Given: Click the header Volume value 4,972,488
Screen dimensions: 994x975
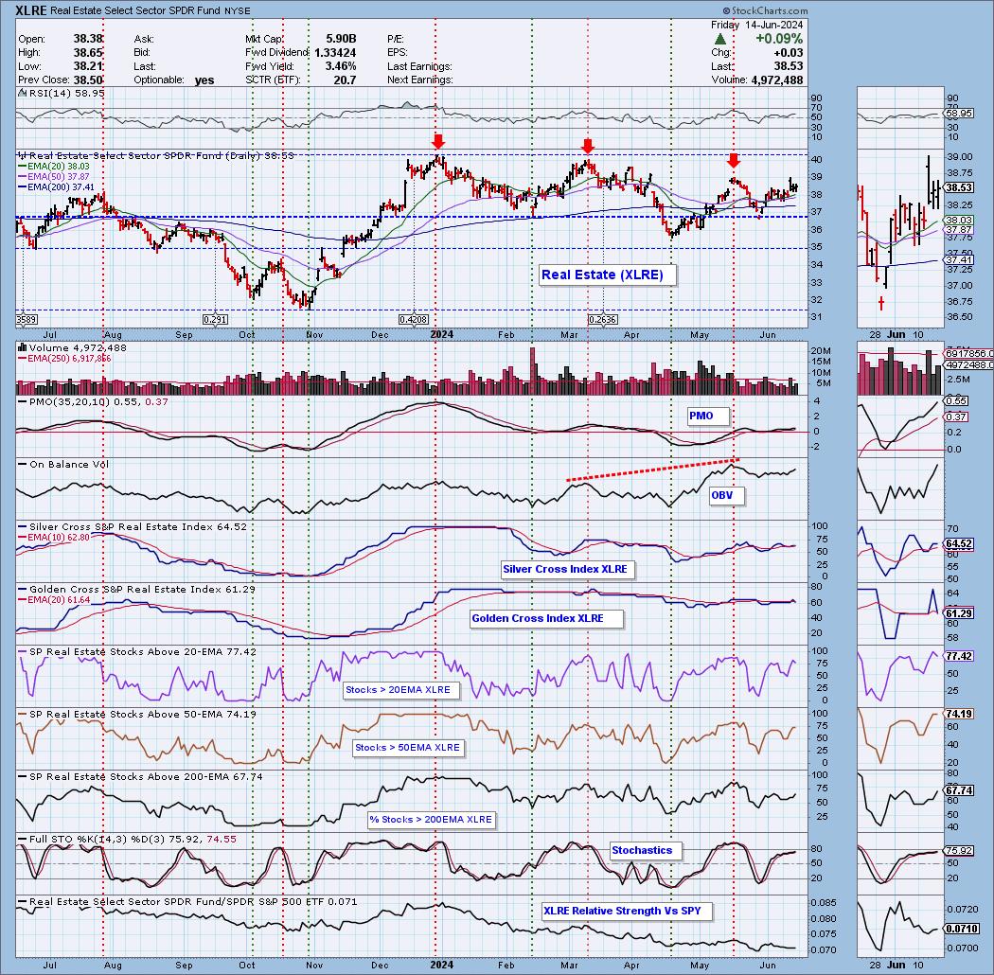Looking at the screenshot, I should coord(776,80).
